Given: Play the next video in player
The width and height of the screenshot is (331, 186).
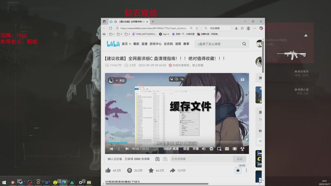Looking at the screenshot, I should tap(127, 149).
